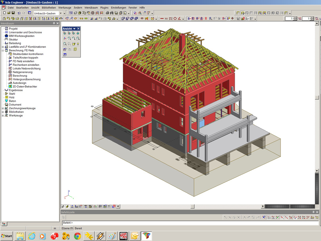The width and height of the screenshot is (321, 241).
Task: Select Netzgenerierung in the tree
Action: tap(22, 72)
